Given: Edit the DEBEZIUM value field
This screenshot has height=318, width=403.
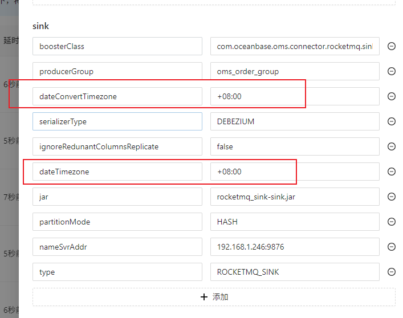Looking at the screenshot, I should tap(294, 121).
